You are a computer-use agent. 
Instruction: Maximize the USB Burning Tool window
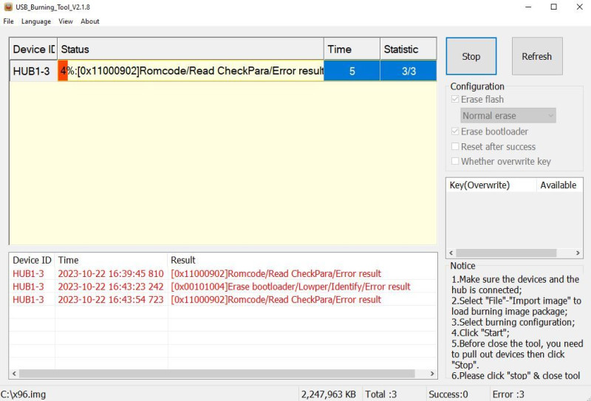click(x=553, y=7)
